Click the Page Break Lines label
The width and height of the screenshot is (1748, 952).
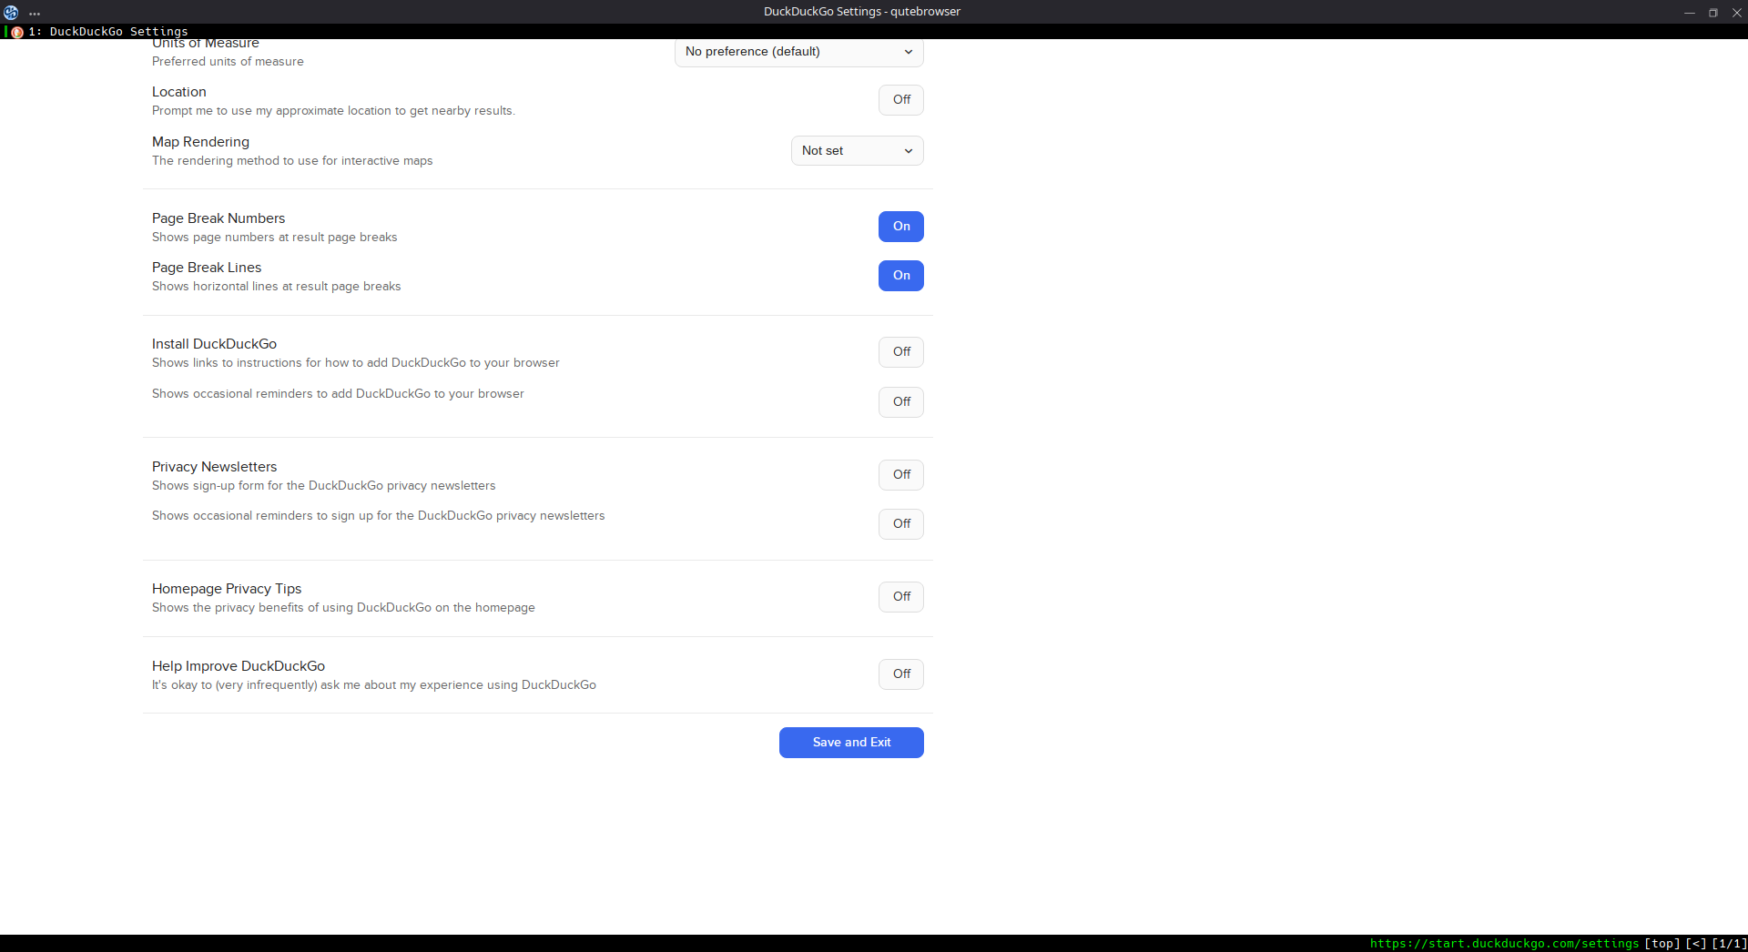(207, 268)
